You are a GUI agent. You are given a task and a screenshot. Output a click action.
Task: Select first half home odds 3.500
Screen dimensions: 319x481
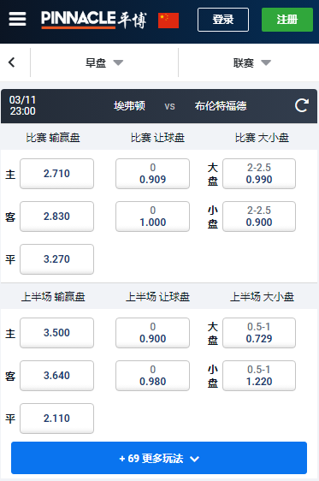point(56,333)
